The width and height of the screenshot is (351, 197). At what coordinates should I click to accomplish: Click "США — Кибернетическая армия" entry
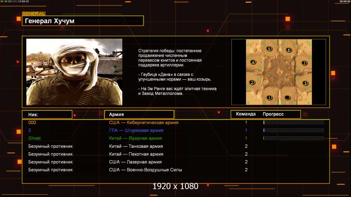144,122
